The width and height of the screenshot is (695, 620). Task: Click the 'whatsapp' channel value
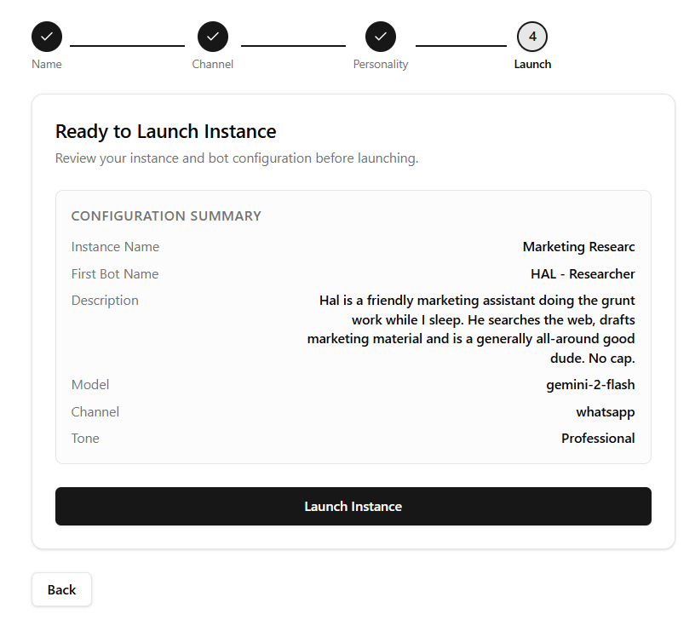[605, 412]
